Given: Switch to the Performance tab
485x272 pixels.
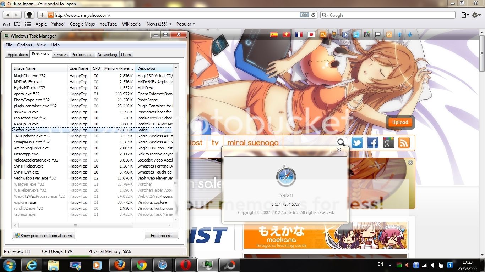Looking at the screenshot, I should click(x=82, y=55).
